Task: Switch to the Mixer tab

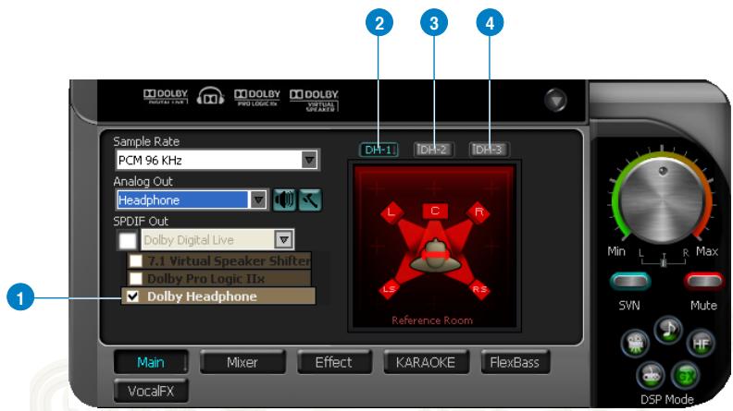Action: [242, 362]
